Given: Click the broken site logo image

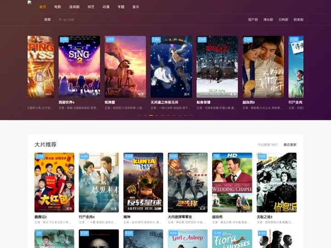Looking at the screenshot, I should tap(29, 3).
